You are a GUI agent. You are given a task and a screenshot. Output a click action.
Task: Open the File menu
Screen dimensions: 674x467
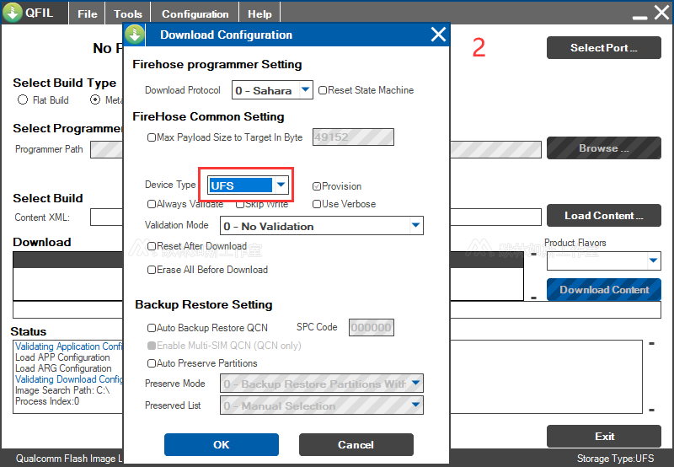88,13
